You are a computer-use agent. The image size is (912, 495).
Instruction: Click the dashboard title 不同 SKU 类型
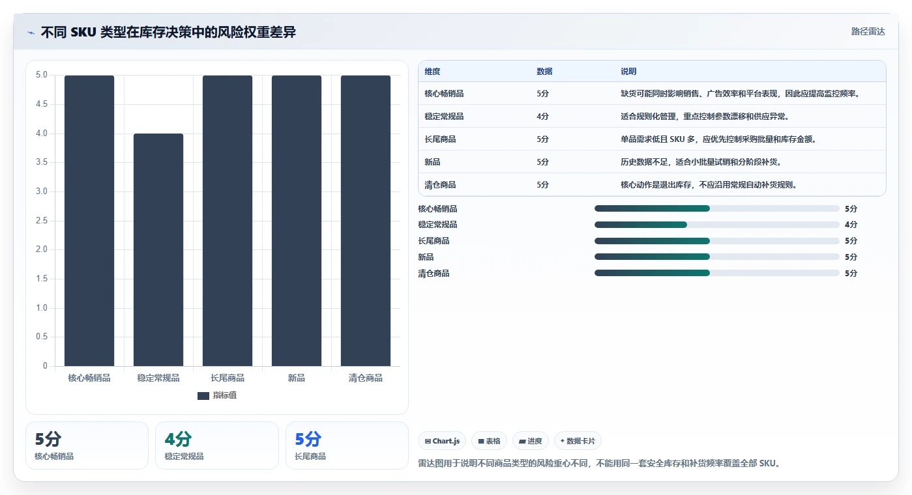168,32
